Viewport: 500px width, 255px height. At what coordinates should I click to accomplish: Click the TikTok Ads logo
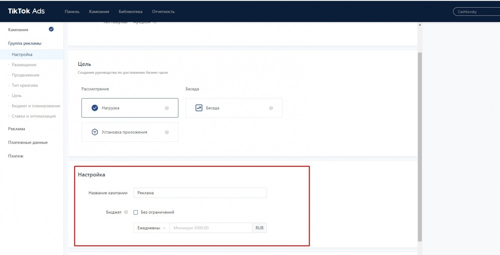[26, 11]
